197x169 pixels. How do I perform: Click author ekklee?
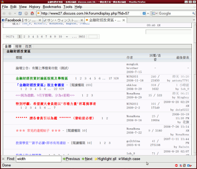pyautogui.click(x=132, y=85)
